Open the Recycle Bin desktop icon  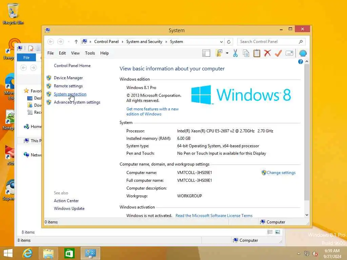click(x=13, y=13)
